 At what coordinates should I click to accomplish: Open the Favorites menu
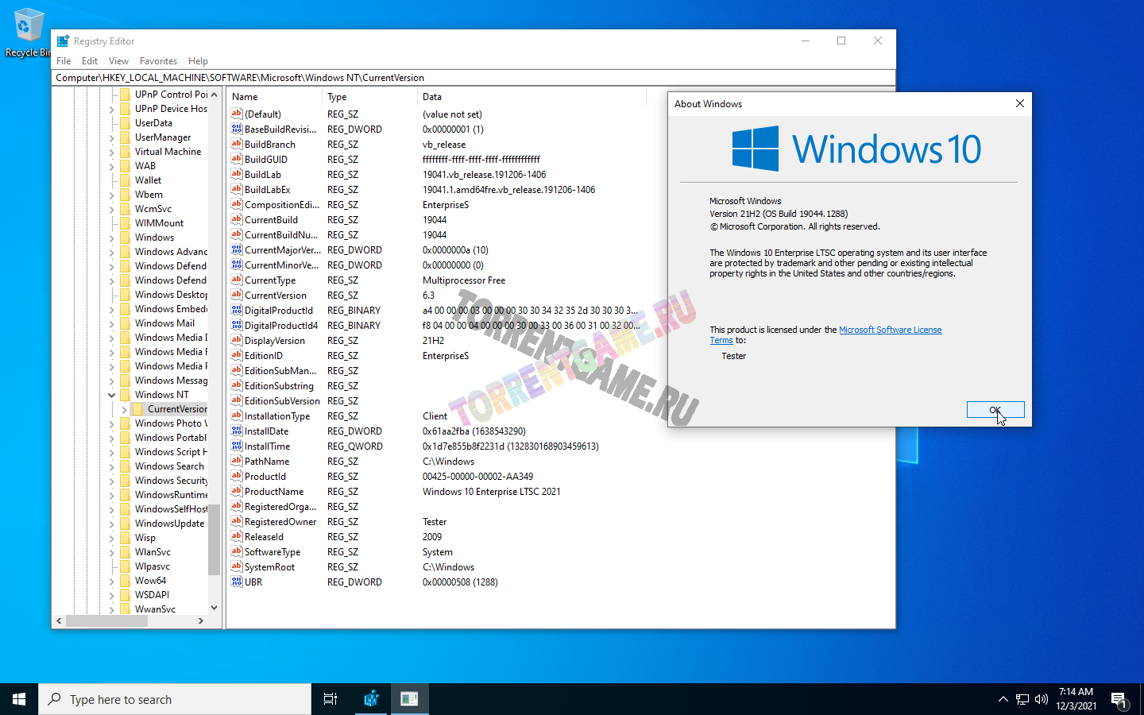tap(158, 61)
